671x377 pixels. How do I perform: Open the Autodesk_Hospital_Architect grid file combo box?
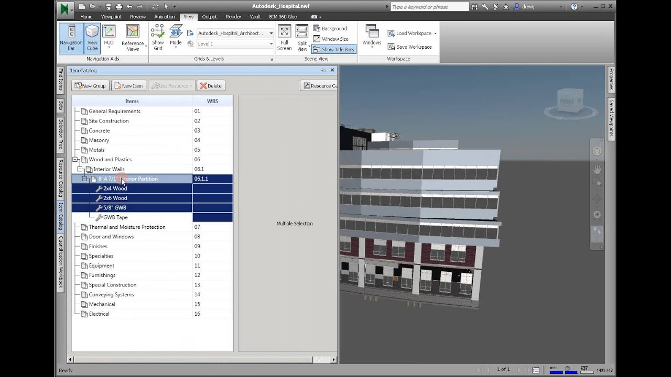(235, 33)
